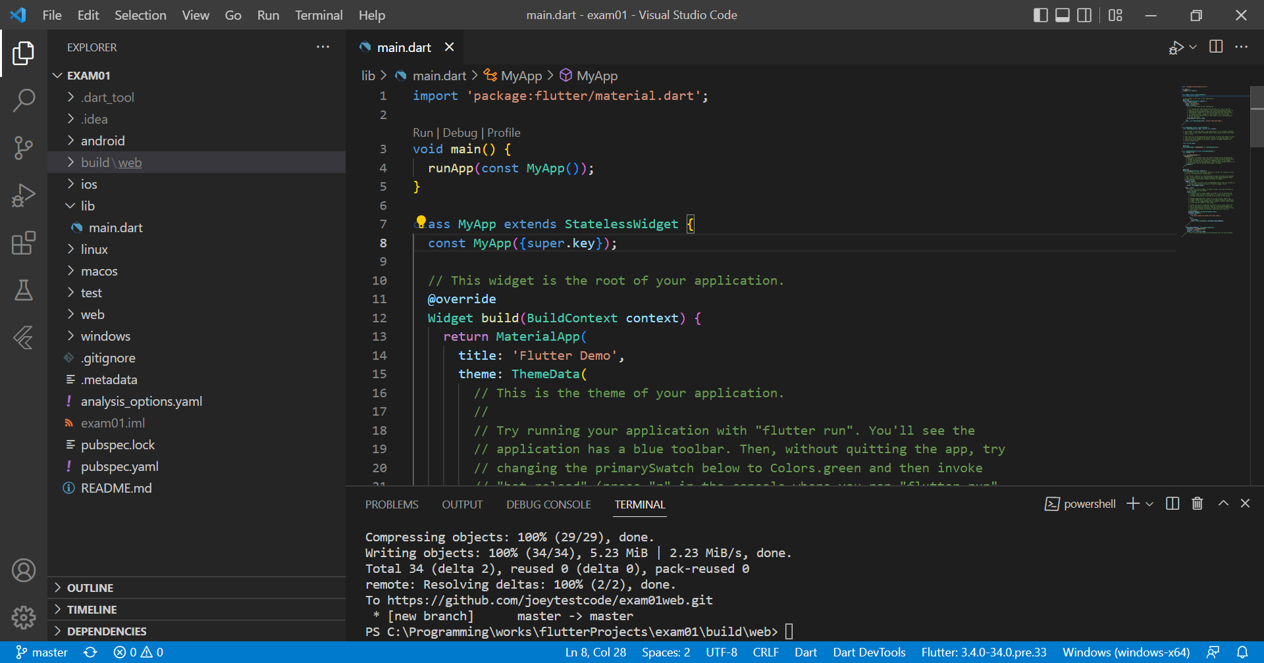
Task: Open the Extensions view icon
Action: pos(24,243)
